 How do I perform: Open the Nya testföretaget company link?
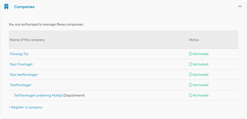pyautogui.click(x=24, y=75)
